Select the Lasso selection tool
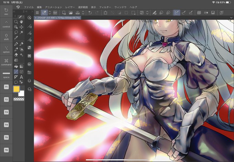The image size is (234, 162). (x=16, y=32)
